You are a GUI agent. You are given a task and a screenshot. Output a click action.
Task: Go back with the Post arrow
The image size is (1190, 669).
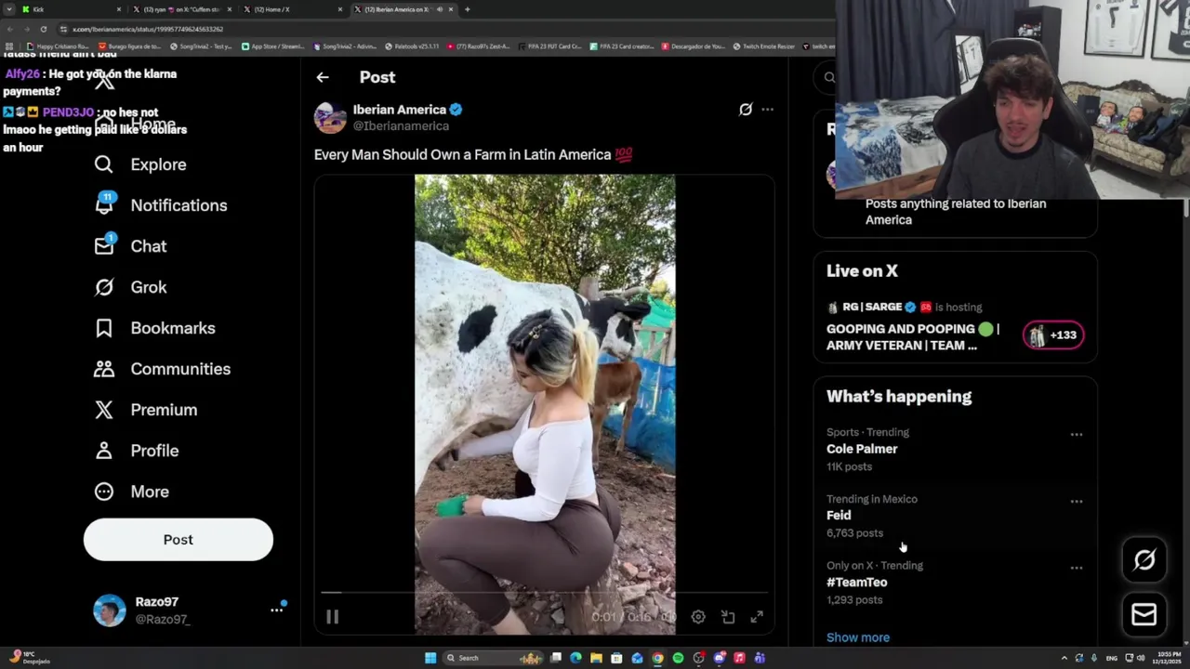pos(322,77)
